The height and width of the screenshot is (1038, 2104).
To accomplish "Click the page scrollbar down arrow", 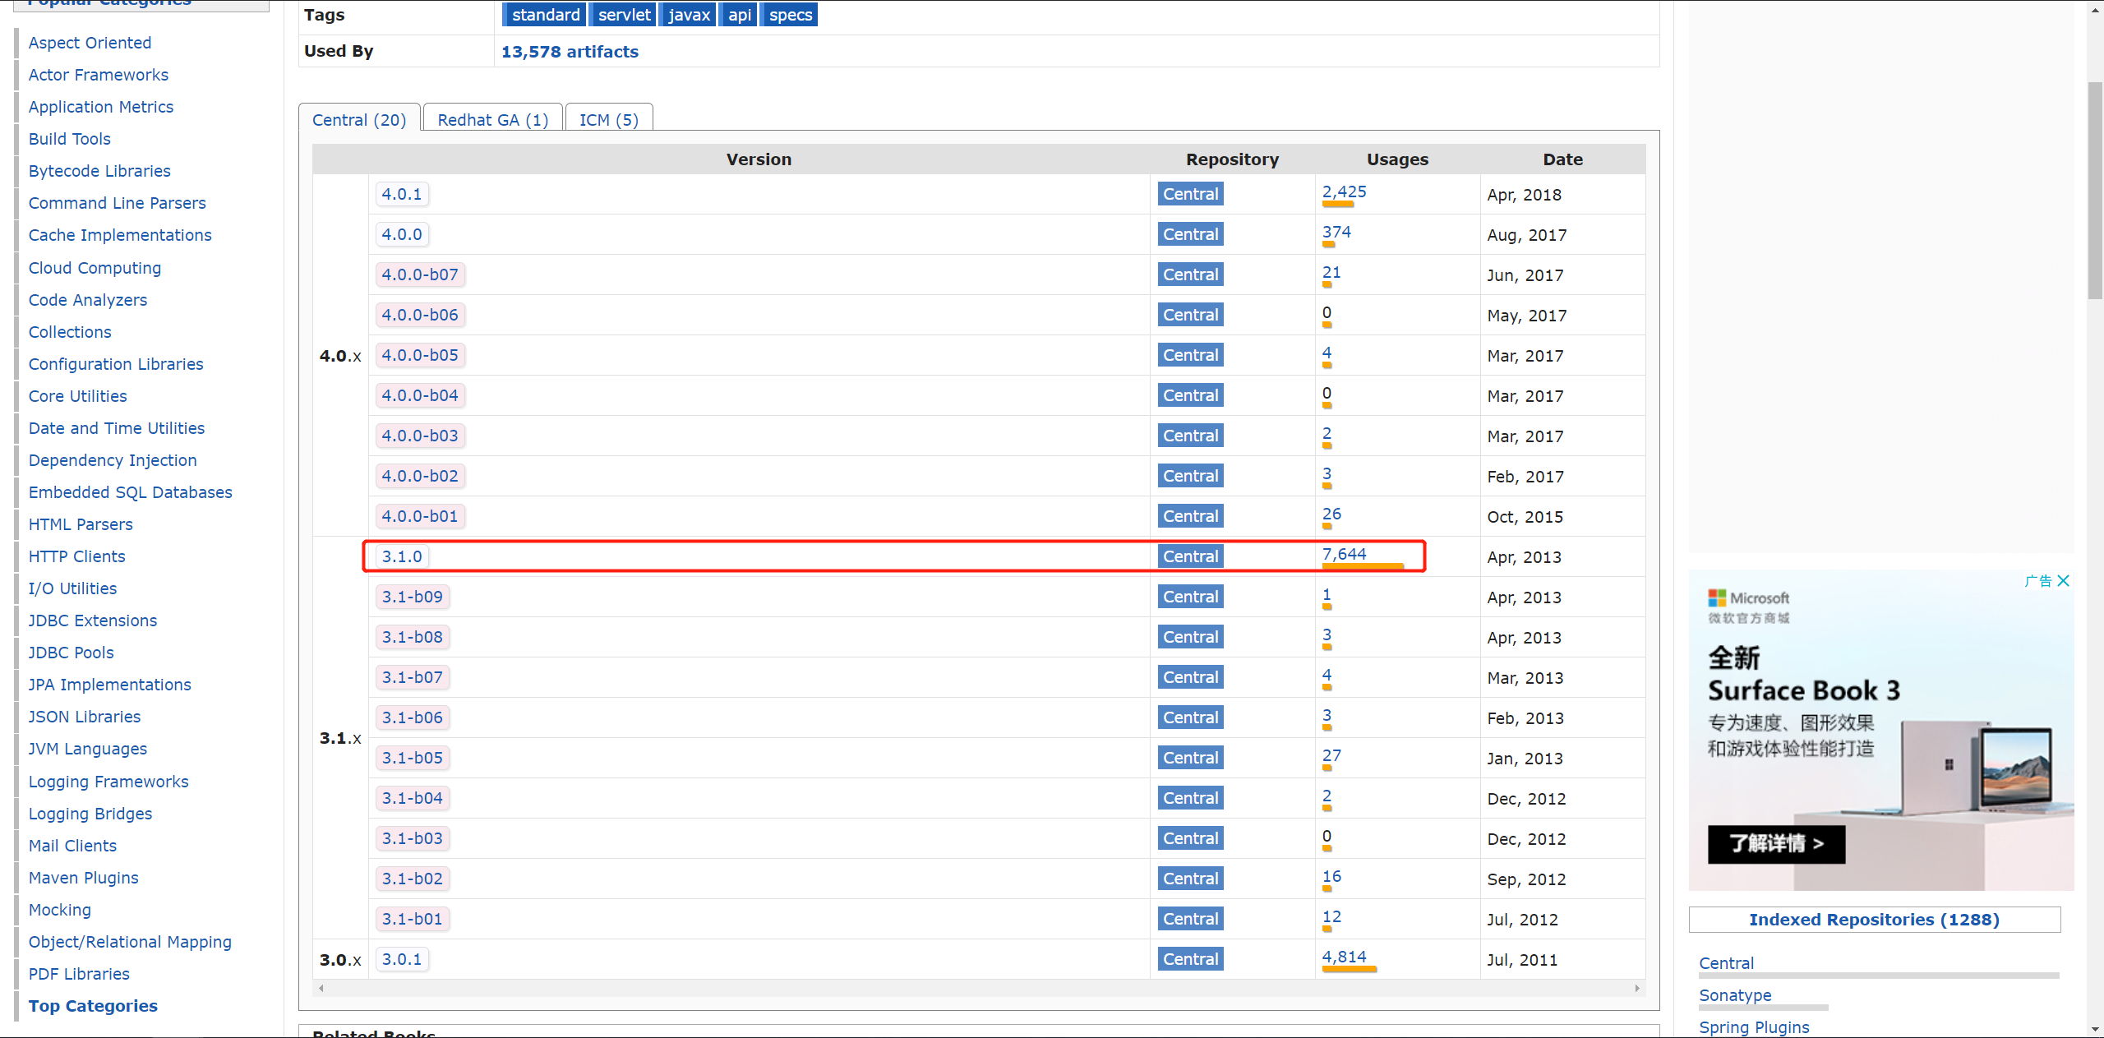I will tap(2095, 1029).
